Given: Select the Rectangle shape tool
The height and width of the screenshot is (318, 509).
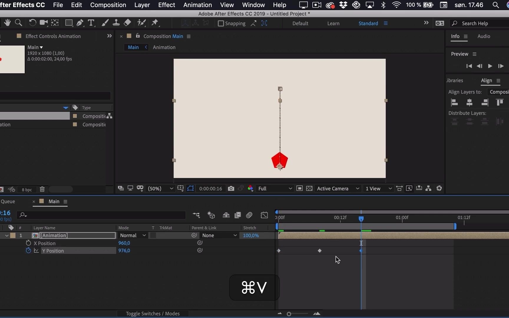Looking at the screenshot, I should click(x=69, y=23).
